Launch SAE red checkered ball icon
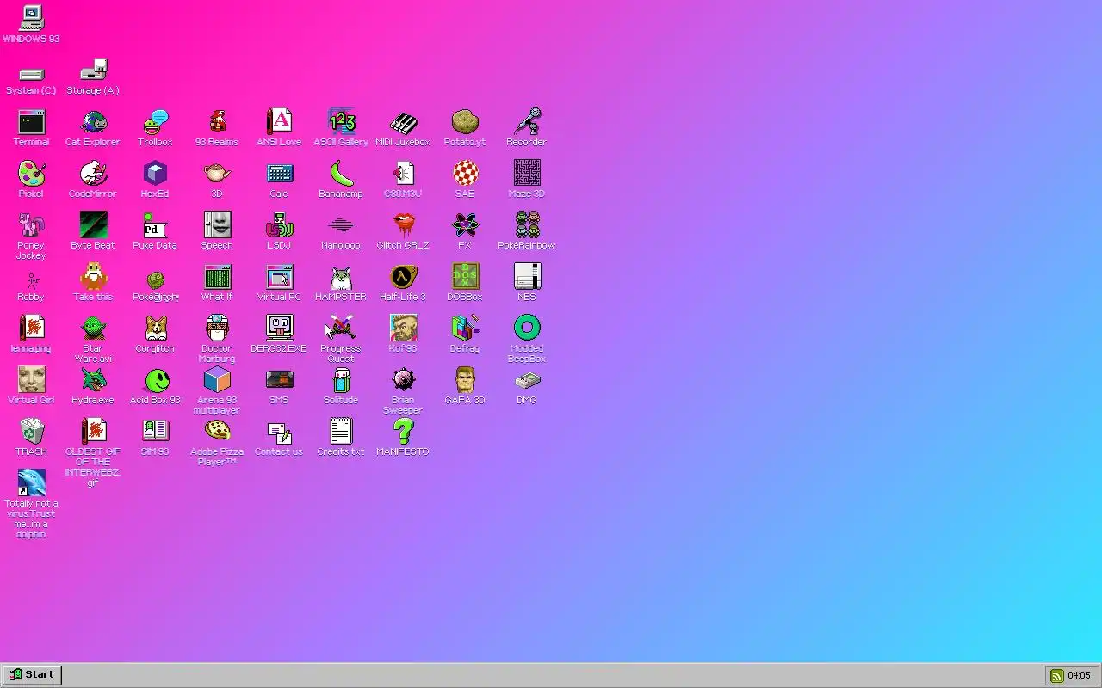Screen dimensions: 1102x688 pyautogui.click(x=465, y=174)
